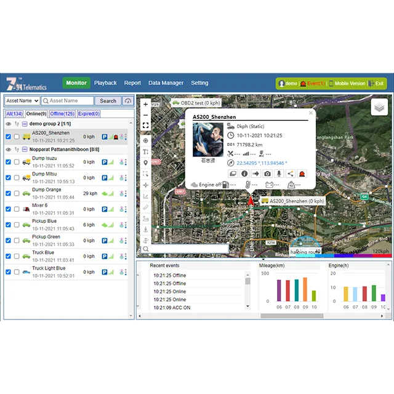Collapse the Nopparat Pattananithiboon group node

click(25, 150)
